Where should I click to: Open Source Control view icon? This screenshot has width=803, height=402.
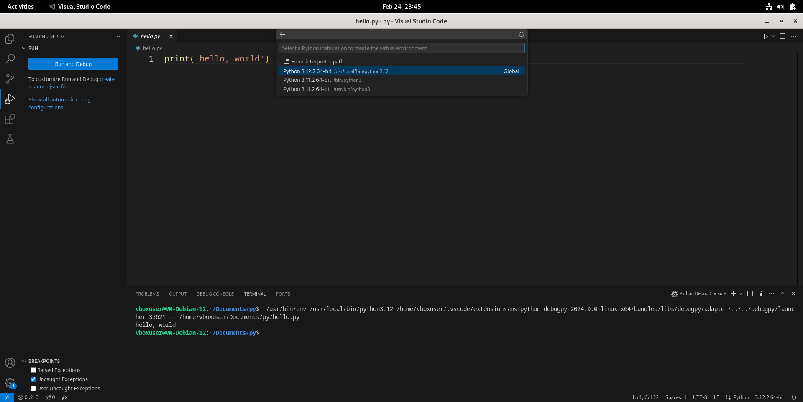click(x=10, y=79)
